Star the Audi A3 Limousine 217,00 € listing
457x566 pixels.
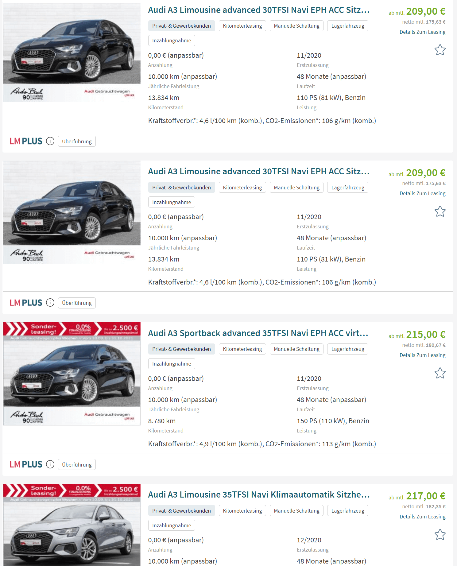(440, 534)
